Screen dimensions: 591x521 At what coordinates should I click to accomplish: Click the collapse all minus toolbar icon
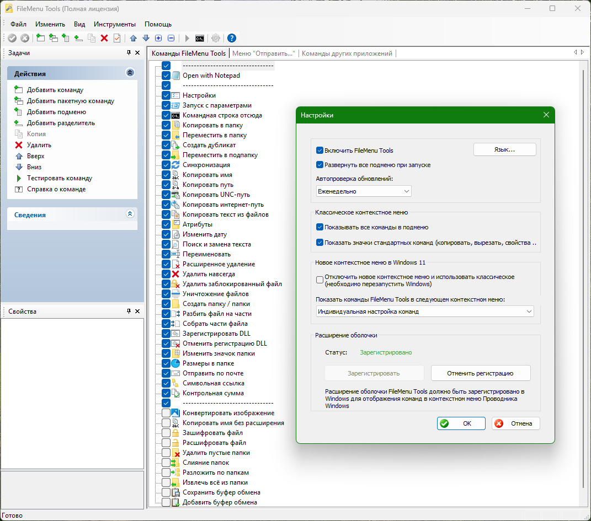[171, 38]
